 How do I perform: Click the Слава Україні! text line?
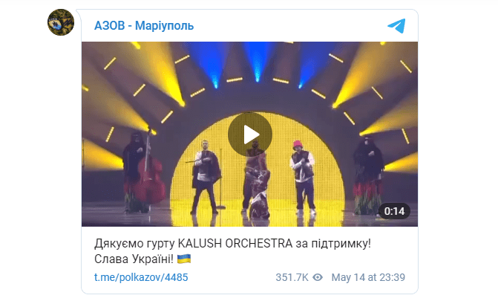click(134, 259)
